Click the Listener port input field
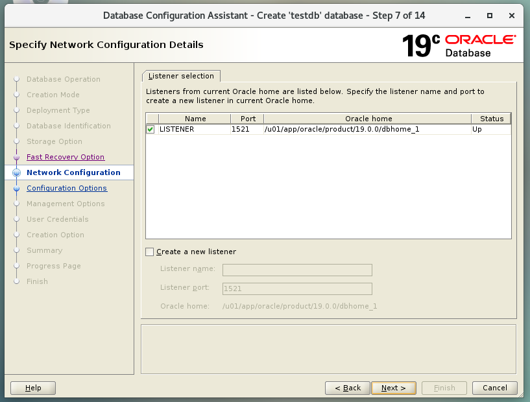 [297, 289]
